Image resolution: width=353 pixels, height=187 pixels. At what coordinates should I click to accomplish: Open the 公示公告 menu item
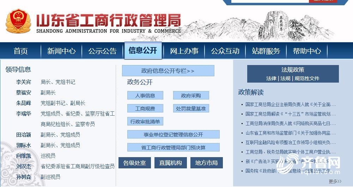pos(102,51)
